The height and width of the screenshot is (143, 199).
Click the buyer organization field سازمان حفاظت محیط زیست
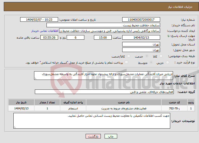point(103,25)
